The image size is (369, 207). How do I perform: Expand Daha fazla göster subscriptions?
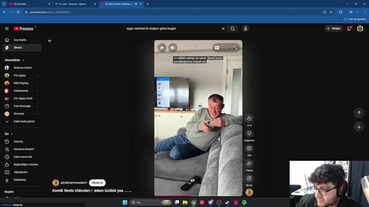[22, 121]
